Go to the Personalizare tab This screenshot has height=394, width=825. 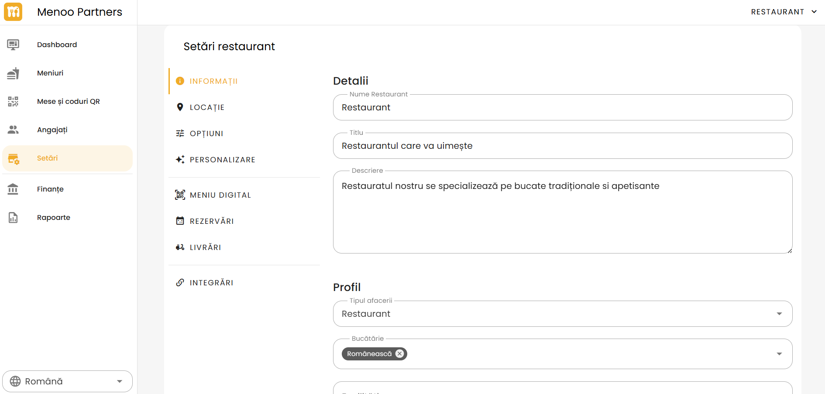pyautogui.click(x=222, y=160)
